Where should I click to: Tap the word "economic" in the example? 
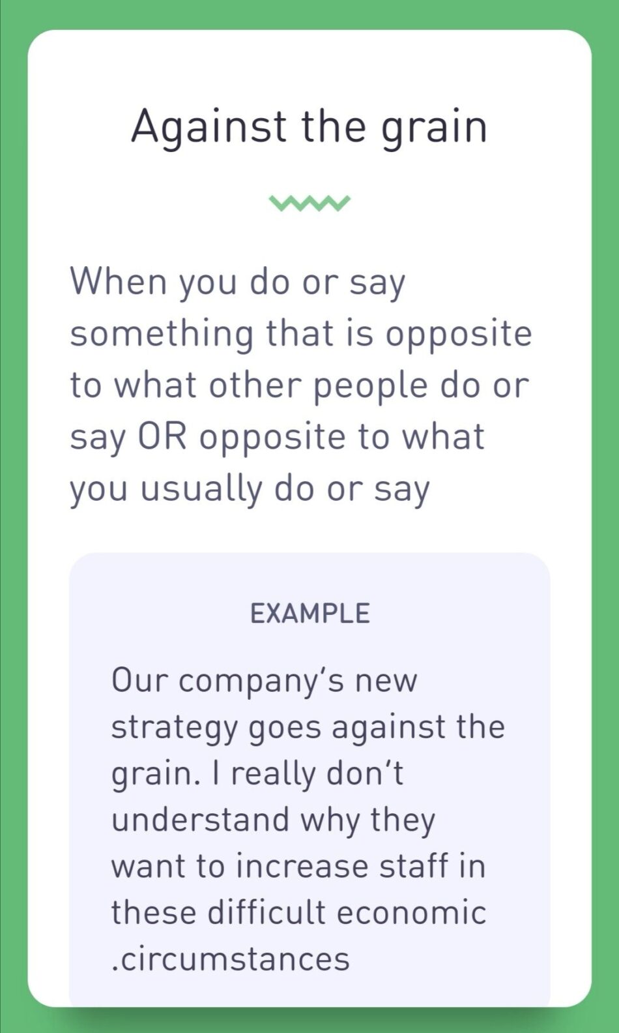(x=411, y=912)
